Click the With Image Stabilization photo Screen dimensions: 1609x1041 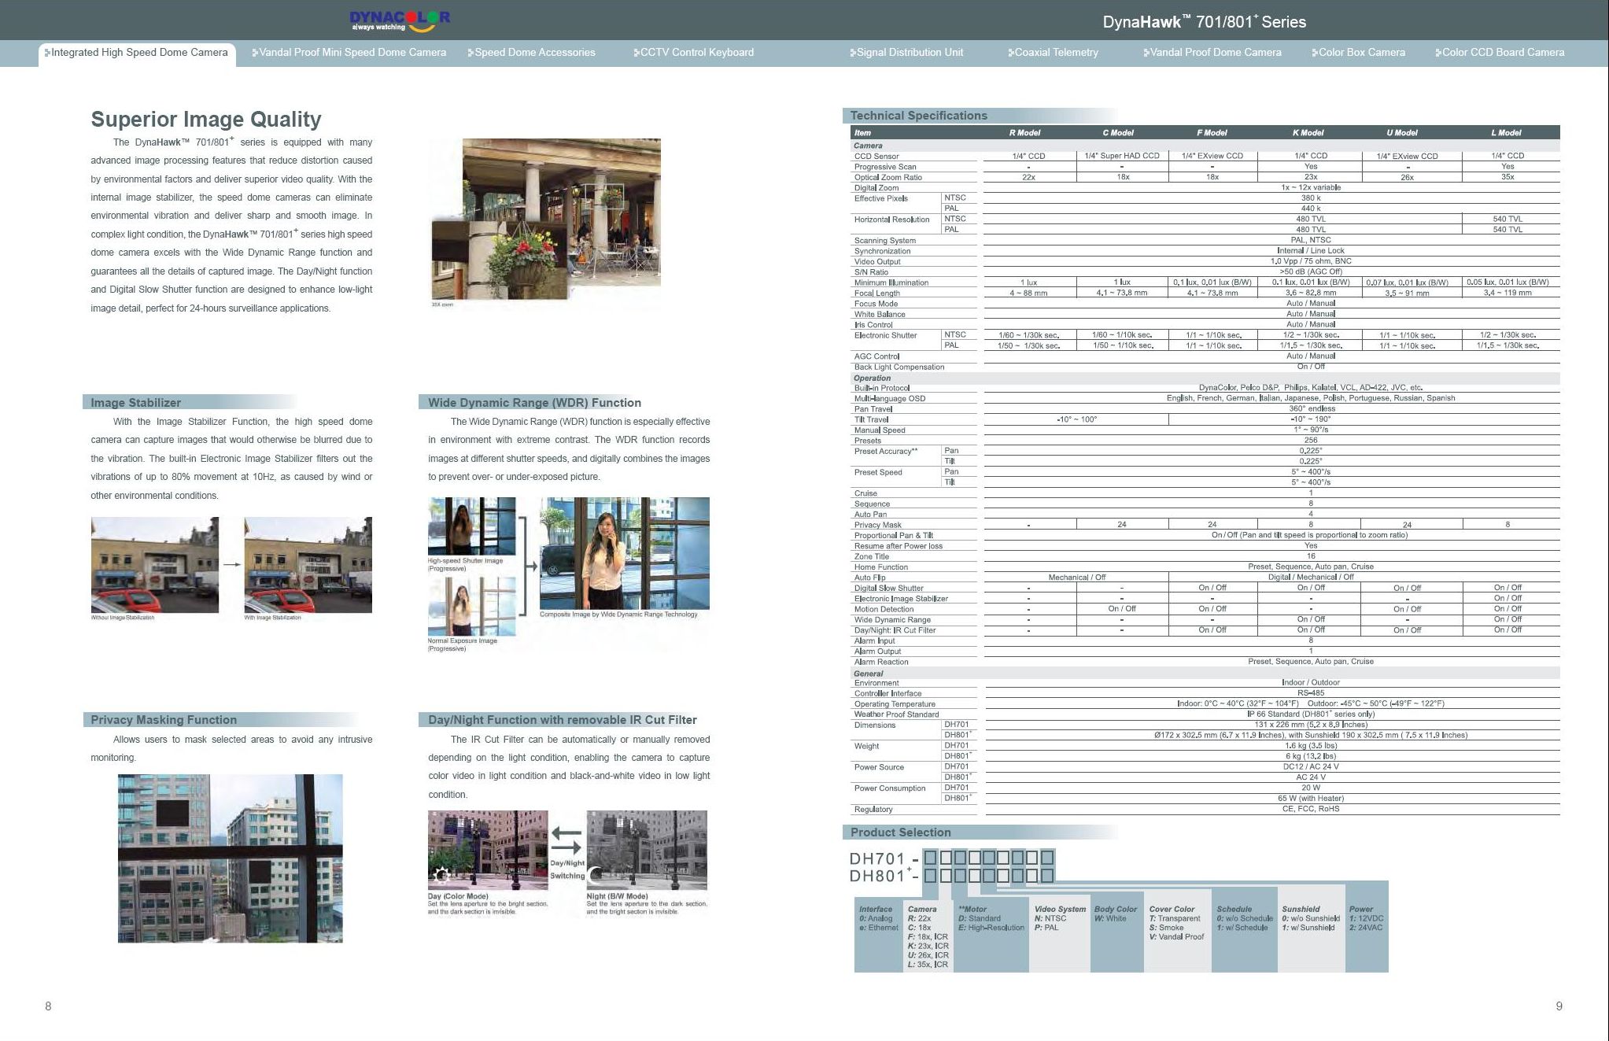(x=308, y=565)
